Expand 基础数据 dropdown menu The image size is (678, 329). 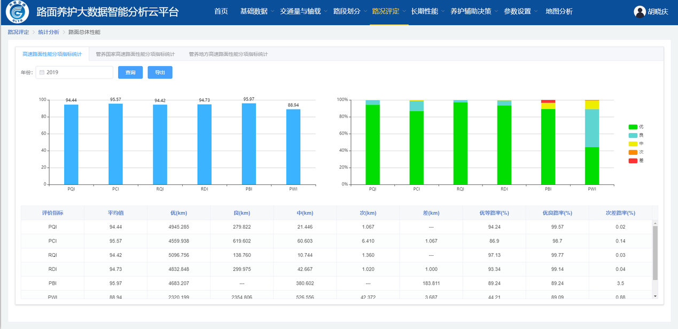[256, 11]
